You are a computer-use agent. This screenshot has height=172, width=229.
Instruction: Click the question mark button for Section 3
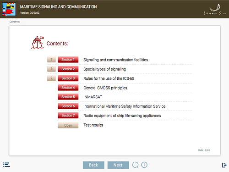pyautogui.click(x=51, y=78)
